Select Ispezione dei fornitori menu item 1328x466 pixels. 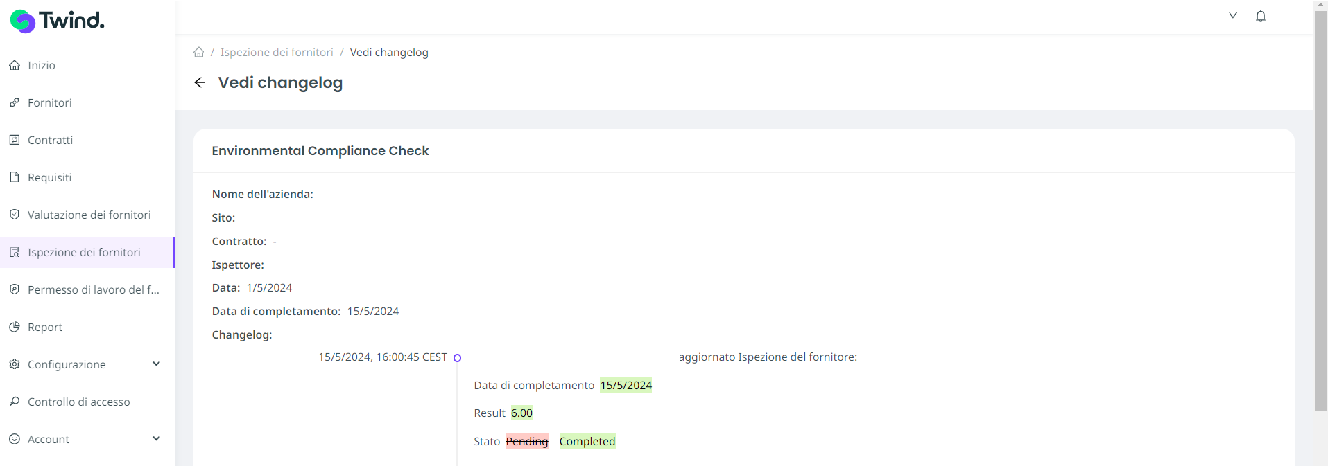click(87, 252)
